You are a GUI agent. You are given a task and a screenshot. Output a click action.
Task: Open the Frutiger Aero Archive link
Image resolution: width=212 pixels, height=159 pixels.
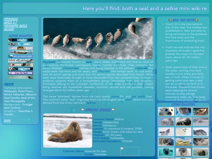(18, 106)
